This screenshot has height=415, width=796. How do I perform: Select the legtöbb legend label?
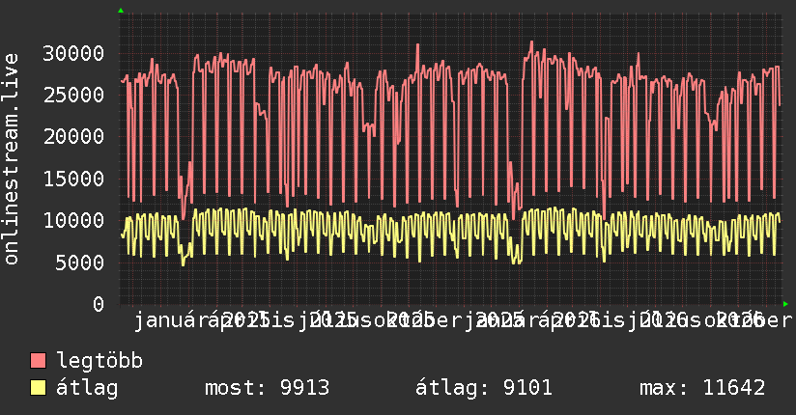coord(99,360)
